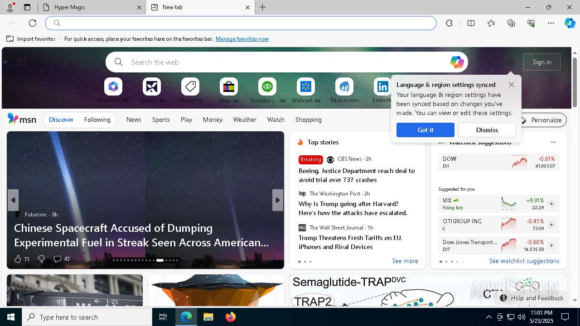
Task: Open the Play menu item
Action: 186,120
